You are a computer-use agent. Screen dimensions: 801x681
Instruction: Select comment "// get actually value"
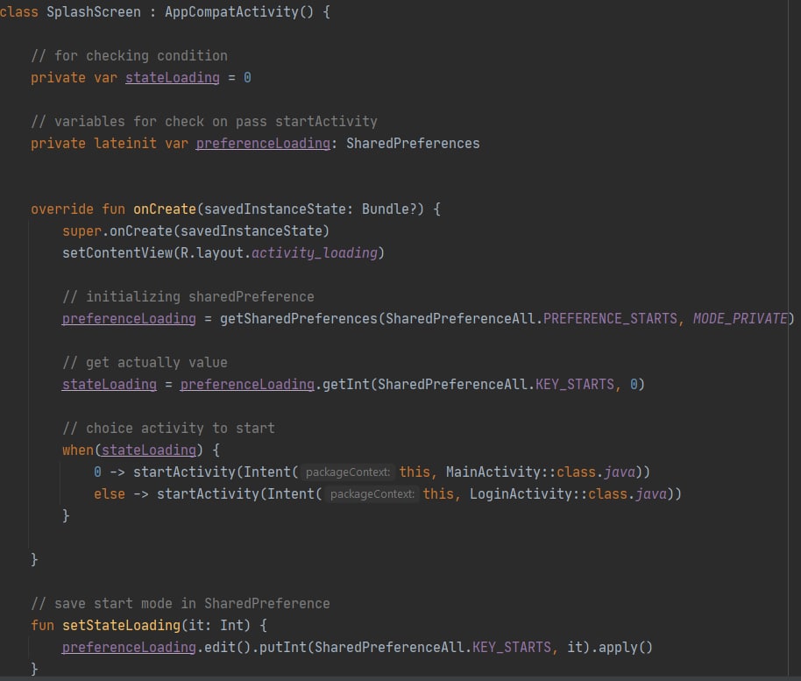tap(145, 363)
